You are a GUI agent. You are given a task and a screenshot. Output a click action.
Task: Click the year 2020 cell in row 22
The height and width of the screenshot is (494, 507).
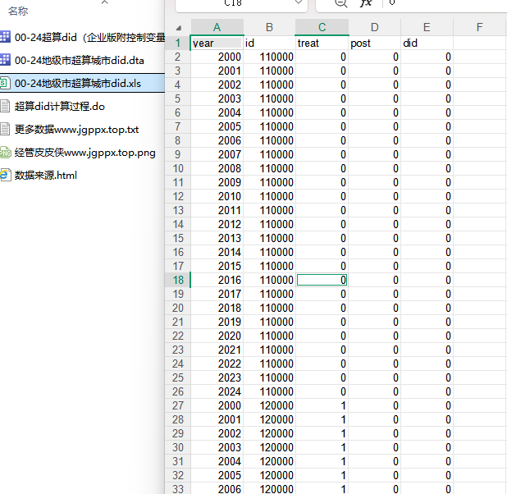click(217, 336)
